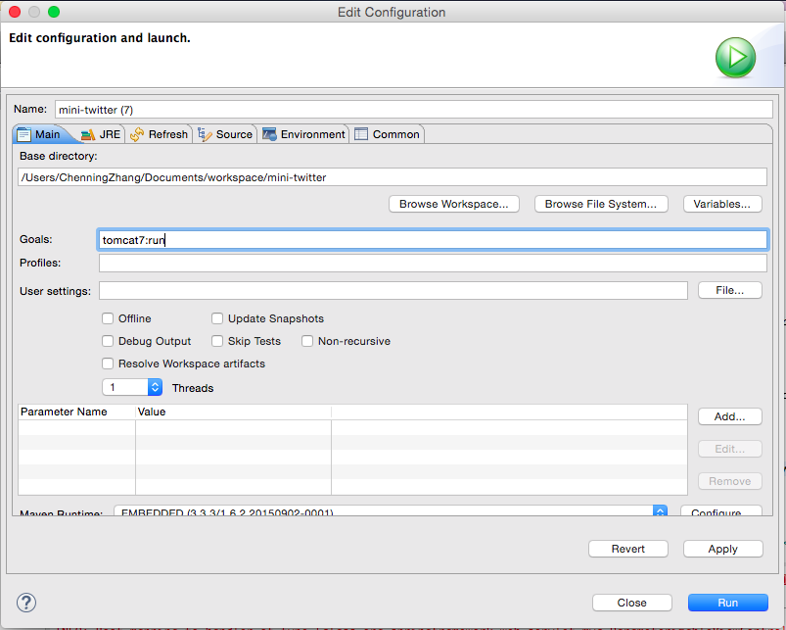The width and height of the screenshot is (786, 630).
Task: Toggle Debug Output checkbox
Action: (108, 341)
